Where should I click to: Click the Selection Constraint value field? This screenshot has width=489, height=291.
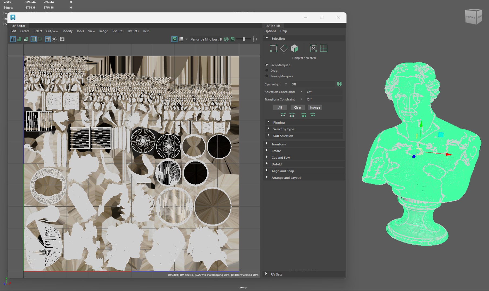[324, 92]
